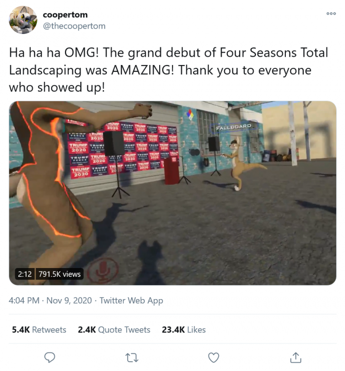
Task: Click the @thecoopertom handle
Action: (x=74, y=26)
